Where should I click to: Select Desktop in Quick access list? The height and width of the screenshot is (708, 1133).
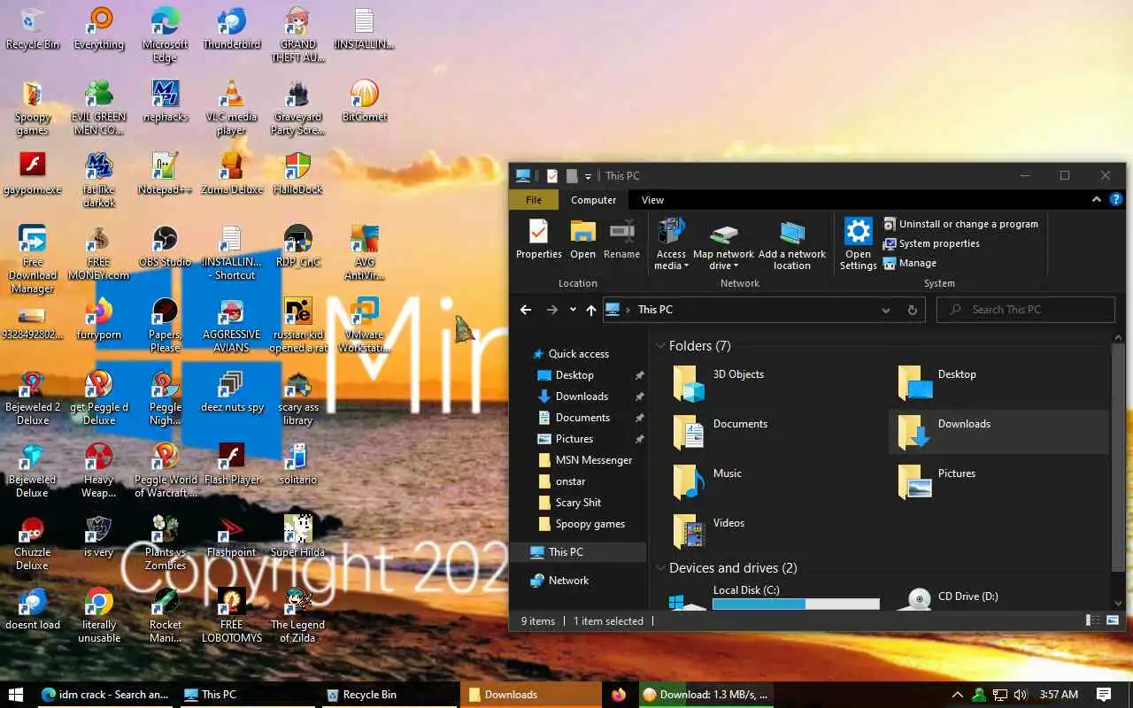574,375
